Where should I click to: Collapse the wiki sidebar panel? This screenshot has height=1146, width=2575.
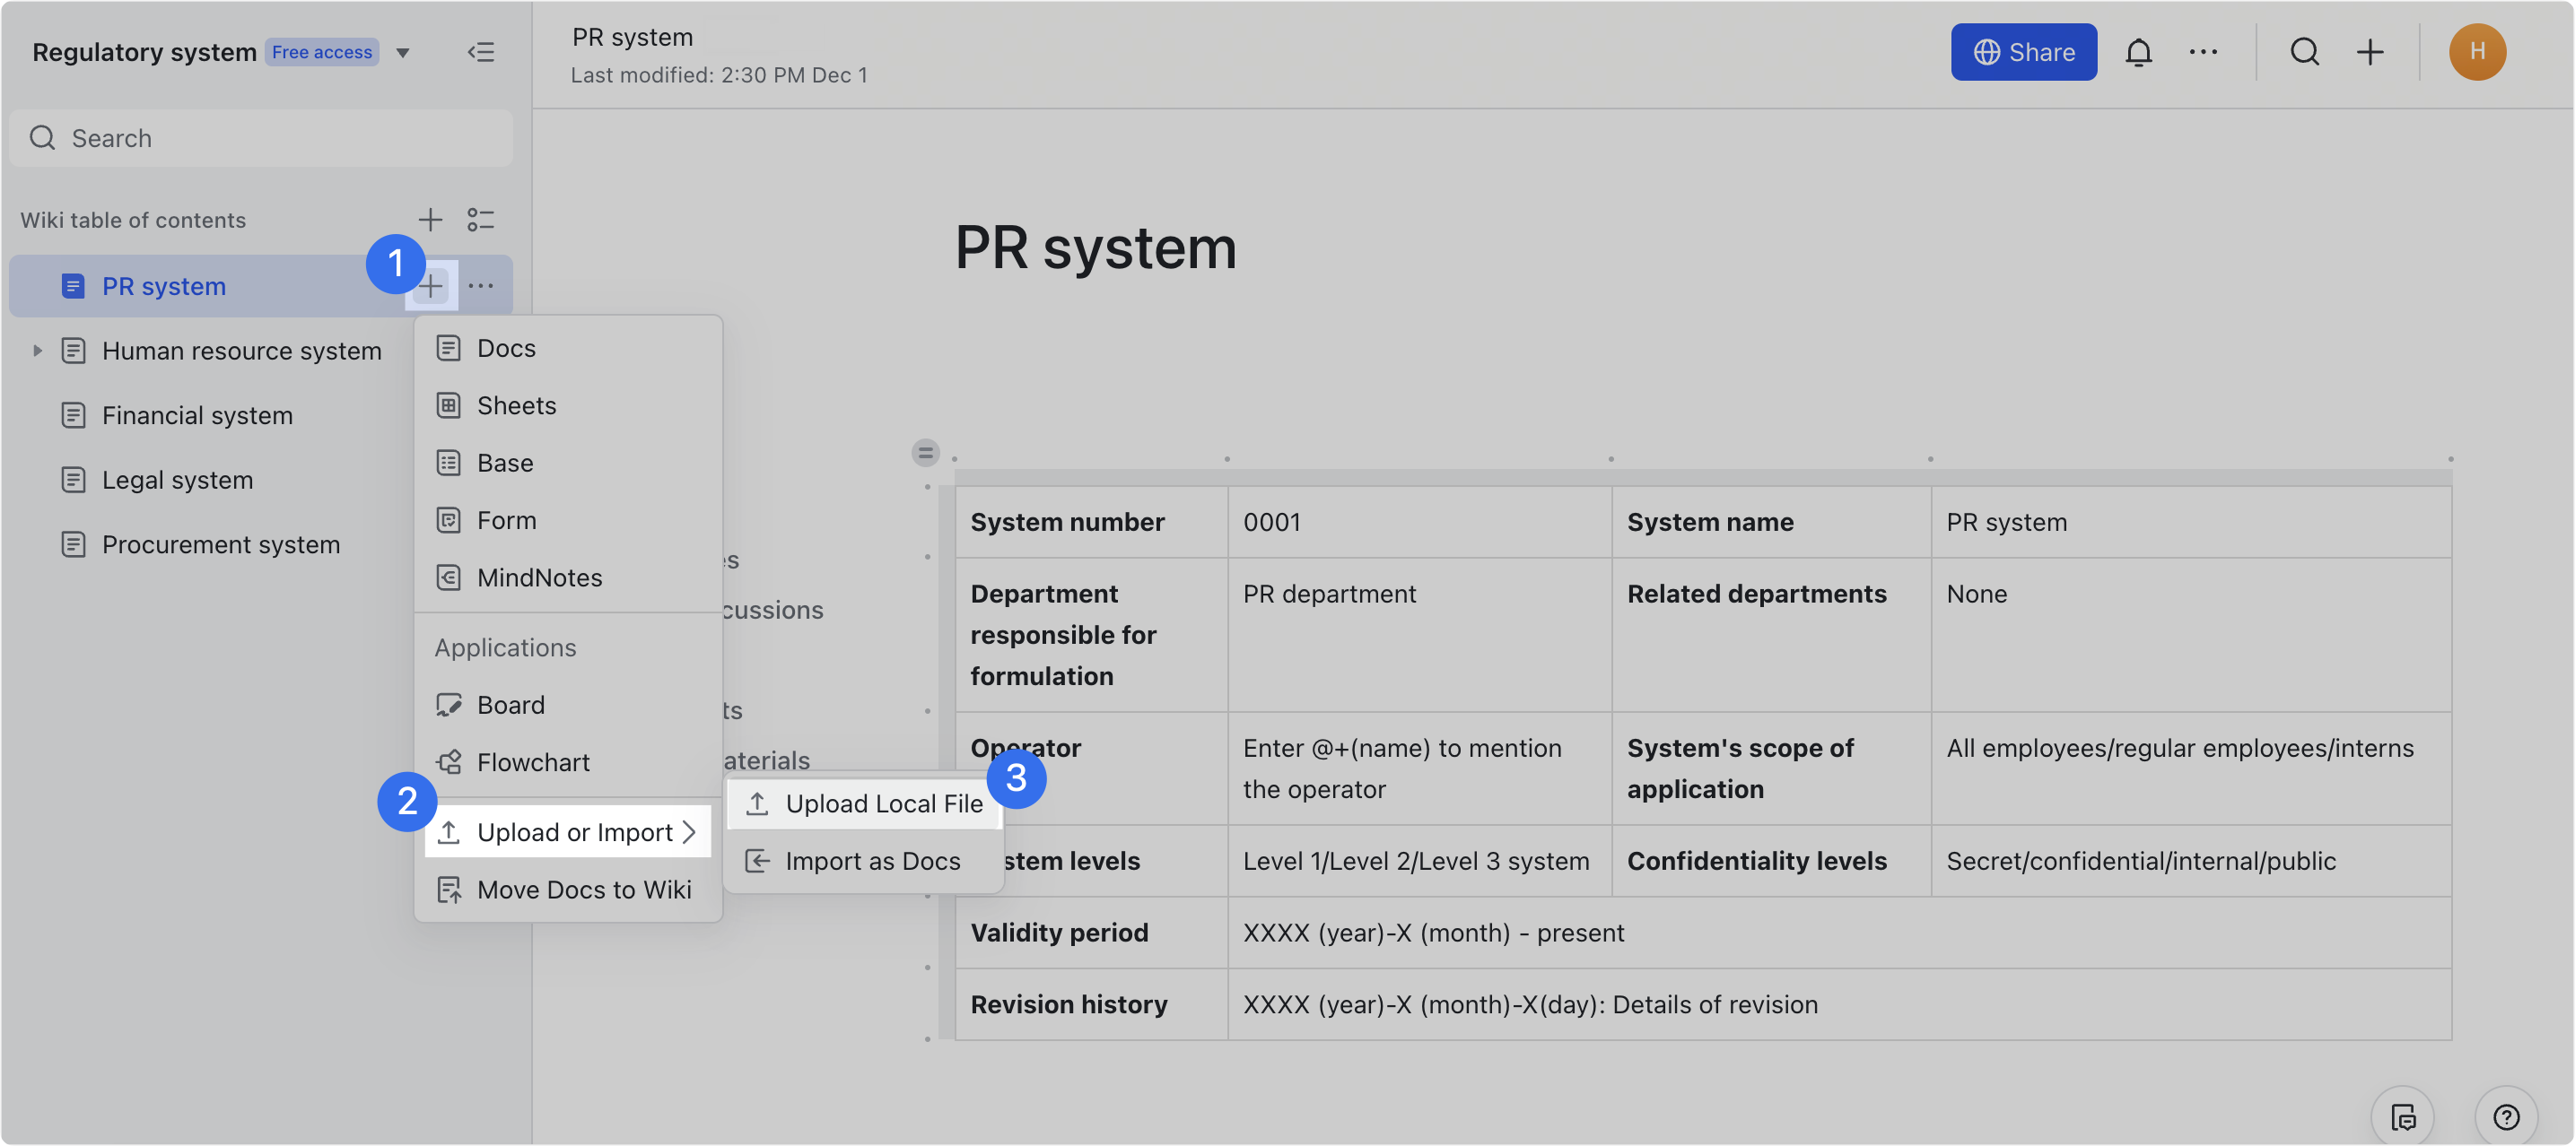481,52
